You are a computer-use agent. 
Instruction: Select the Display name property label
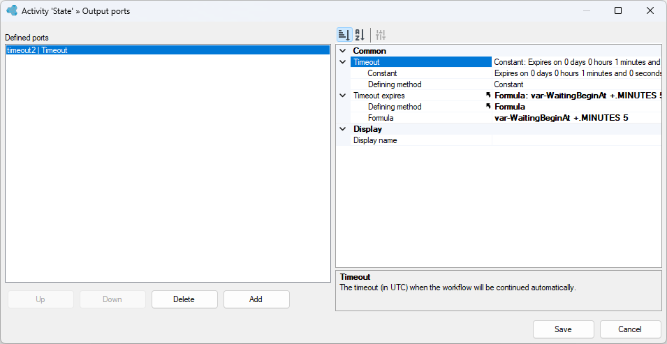[375, 140]
